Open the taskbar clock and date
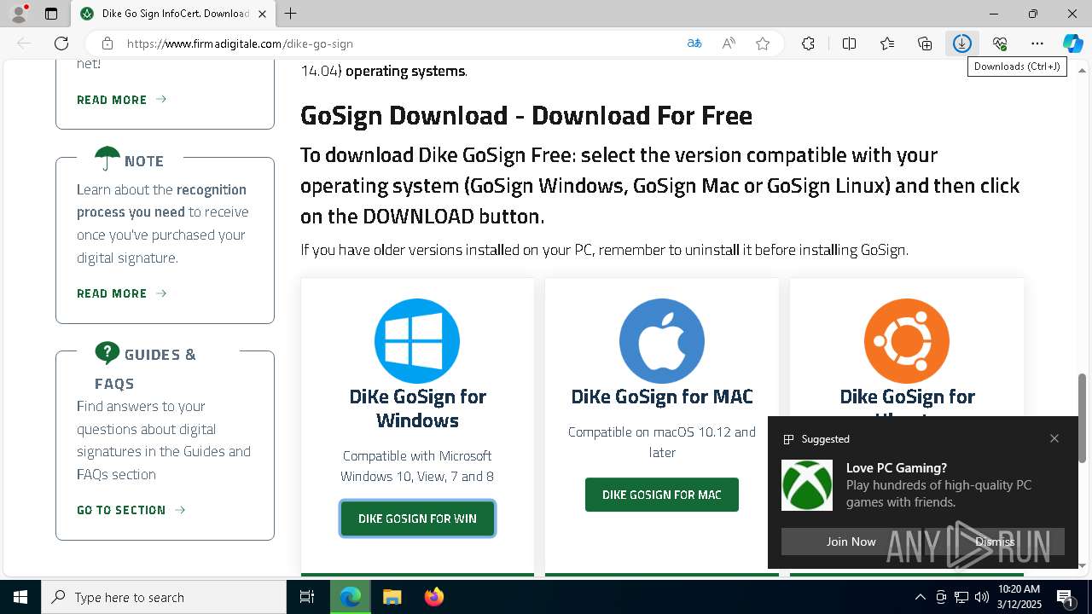Viewport: 1092px width, 614px height. (x=1019, y=597)
